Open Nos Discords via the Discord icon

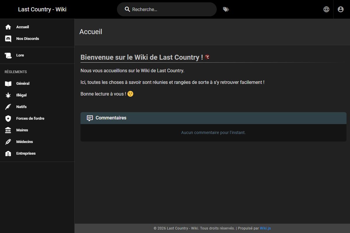[x=8, y=38]
